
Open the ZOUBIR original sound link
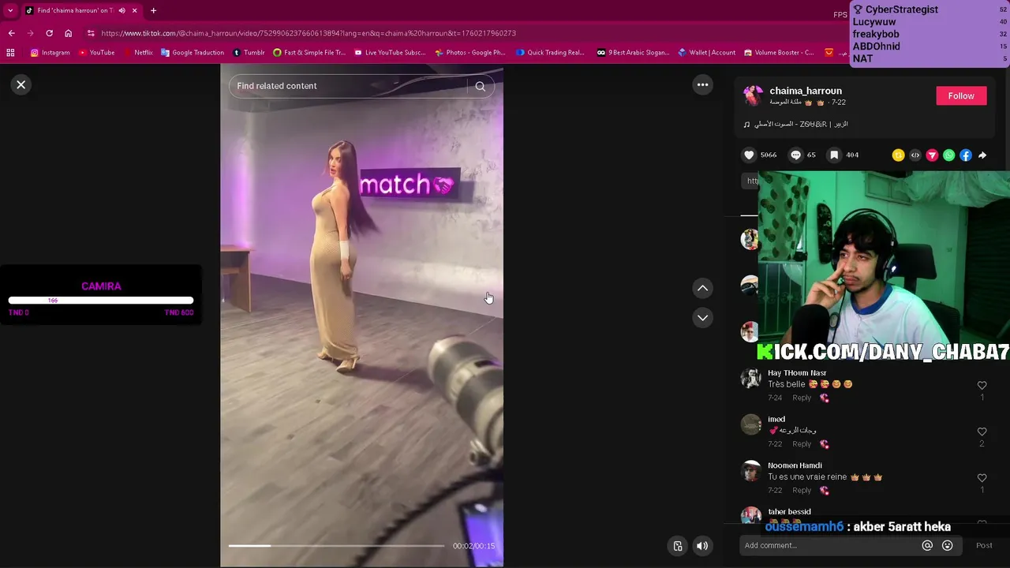[x=801, y=124]
